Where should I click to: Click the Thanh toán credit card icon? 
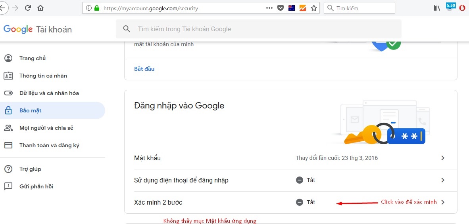(x=8, y=146)
